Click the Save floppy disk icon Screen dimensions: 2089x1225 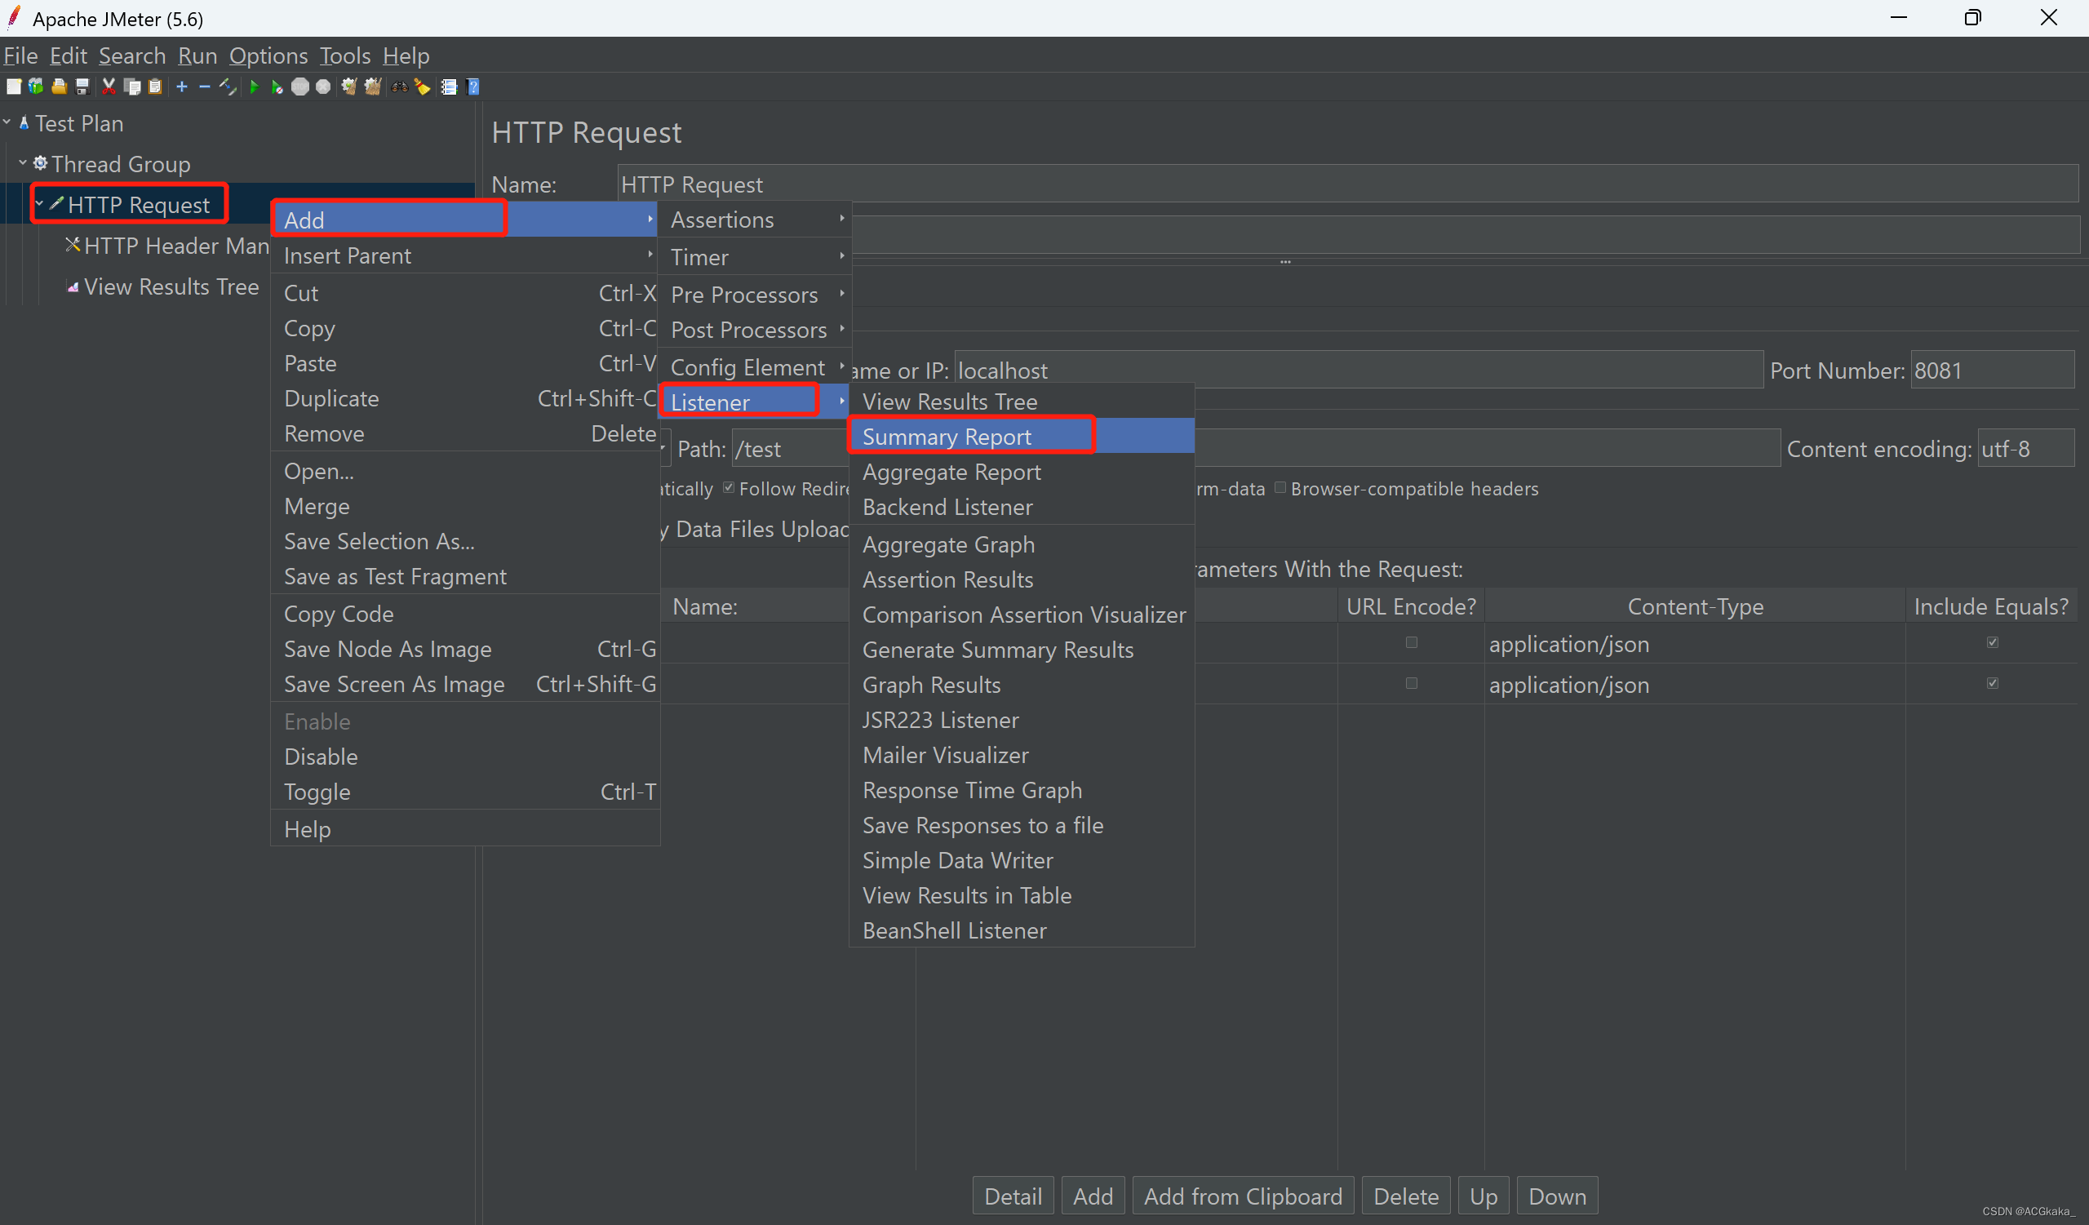coord(82,87)
